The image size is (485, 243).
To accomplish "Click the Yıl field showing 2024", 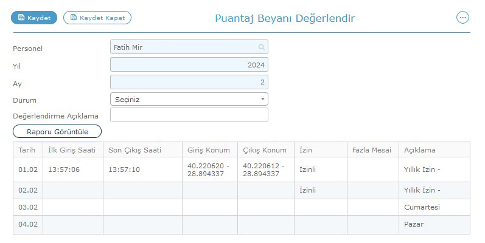I will pos(189,65).
